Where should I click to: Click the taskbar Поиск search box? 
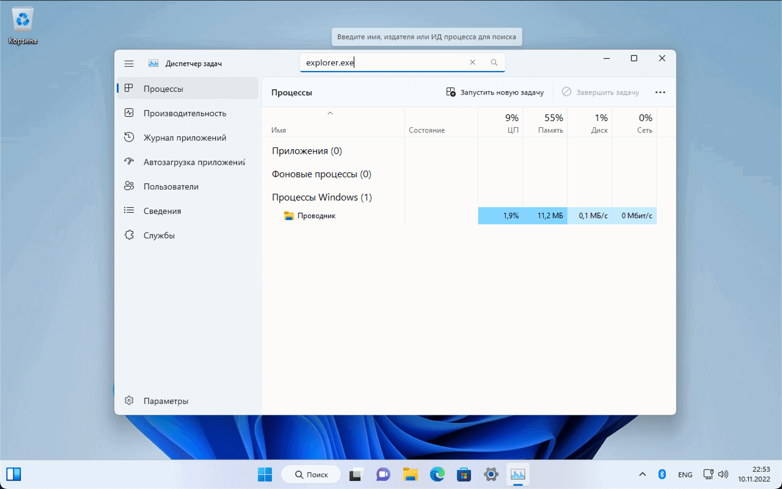click(x=311, y=474)
